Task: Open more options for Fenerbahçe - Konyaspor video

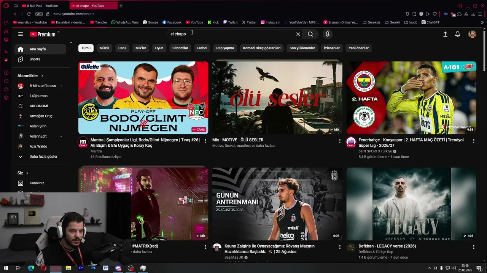Action: (474, 141)
